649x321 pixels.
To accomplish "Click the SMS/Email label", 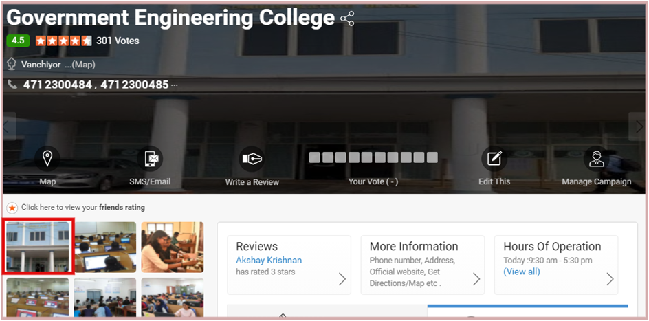I will [x=150, y=181].
